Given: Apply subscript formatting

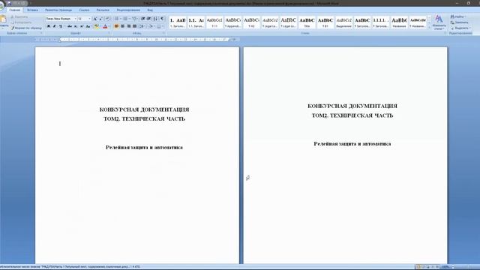Looking at the screenshot, I should (x=76, y=26).
